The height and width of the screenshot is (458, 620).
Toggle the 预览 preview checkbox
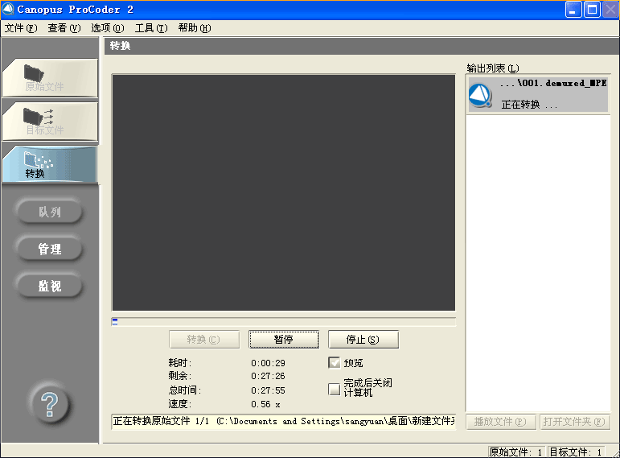(334, 362)
